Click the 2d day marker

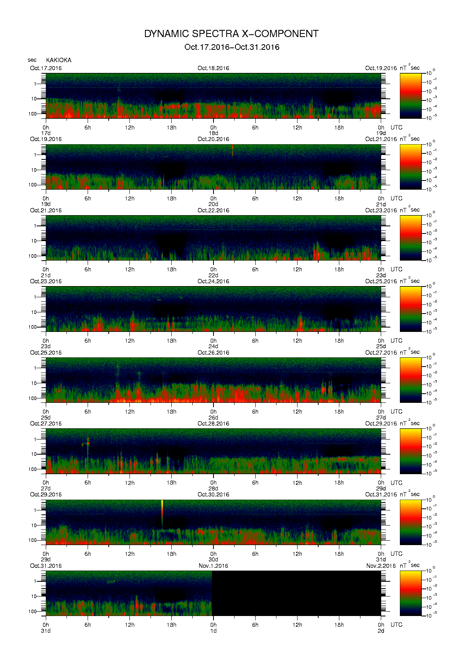click(x=381, y=631)
